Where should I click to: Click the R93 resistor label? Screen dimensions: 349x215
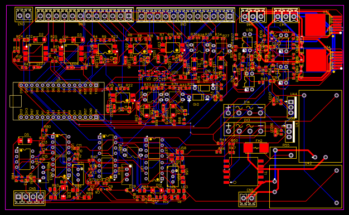pos(55,185)
